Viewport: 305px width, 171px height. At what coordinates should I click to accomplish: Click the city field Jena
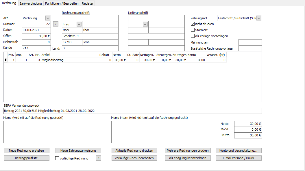100,42
